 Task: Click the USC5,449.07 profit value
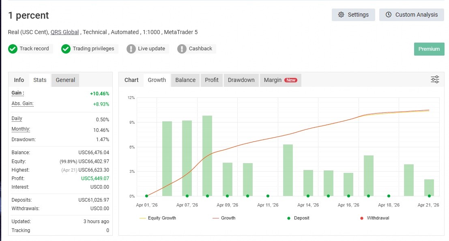click(95, 179)
